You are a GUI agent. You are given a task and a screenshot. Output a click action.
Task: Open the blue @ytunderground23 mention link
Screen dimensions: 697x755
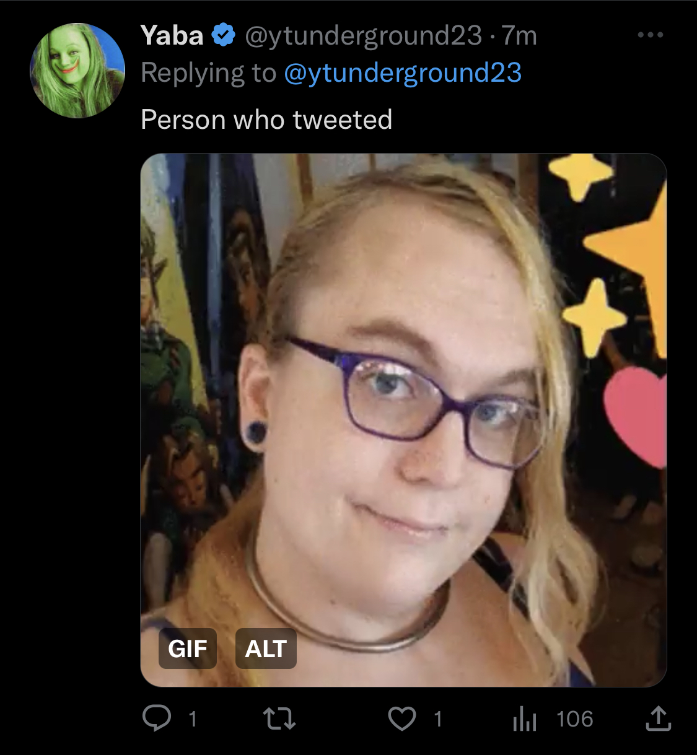click(x=403, y=73)
